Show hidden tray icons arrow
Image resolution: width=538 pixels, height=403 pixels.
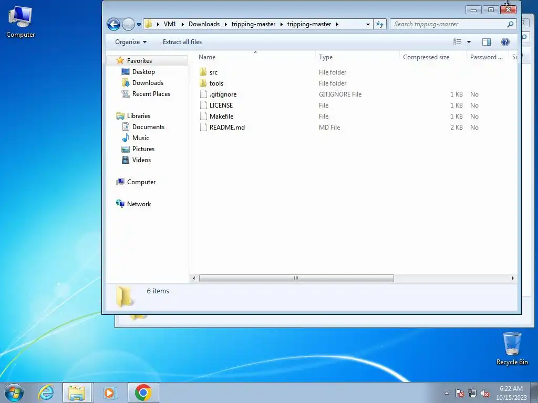[x=447, y=393]
